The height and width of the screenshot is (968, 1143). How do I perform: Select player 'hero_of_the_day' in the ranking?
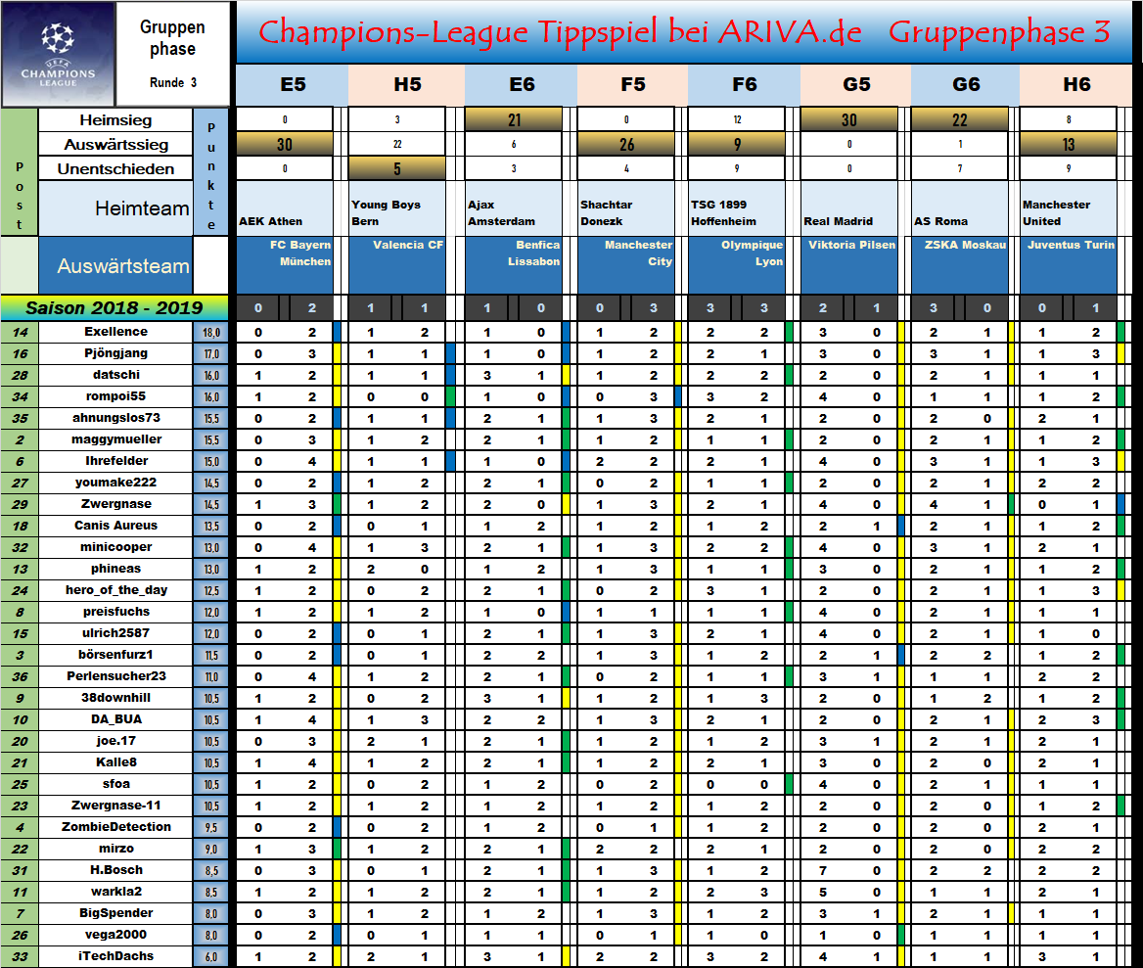(x=115, y=590)
